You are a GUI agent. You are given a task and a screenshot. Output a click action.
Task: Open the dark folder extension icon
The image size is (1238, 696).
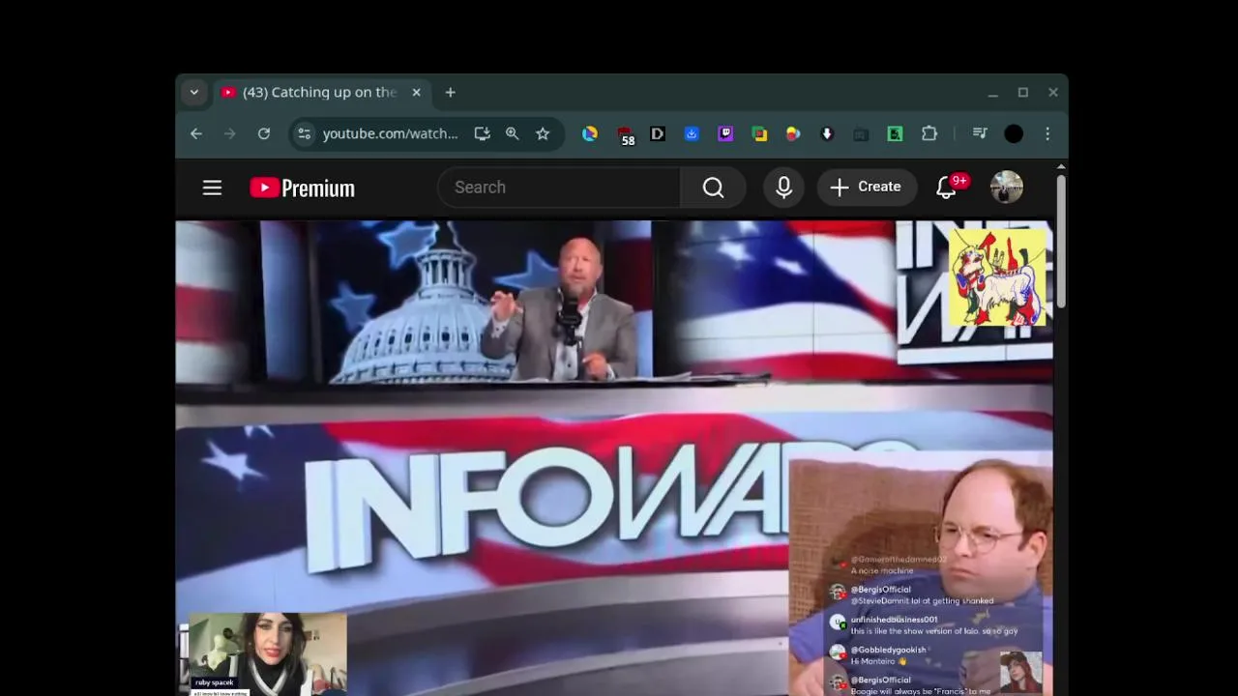click(861, 134)
